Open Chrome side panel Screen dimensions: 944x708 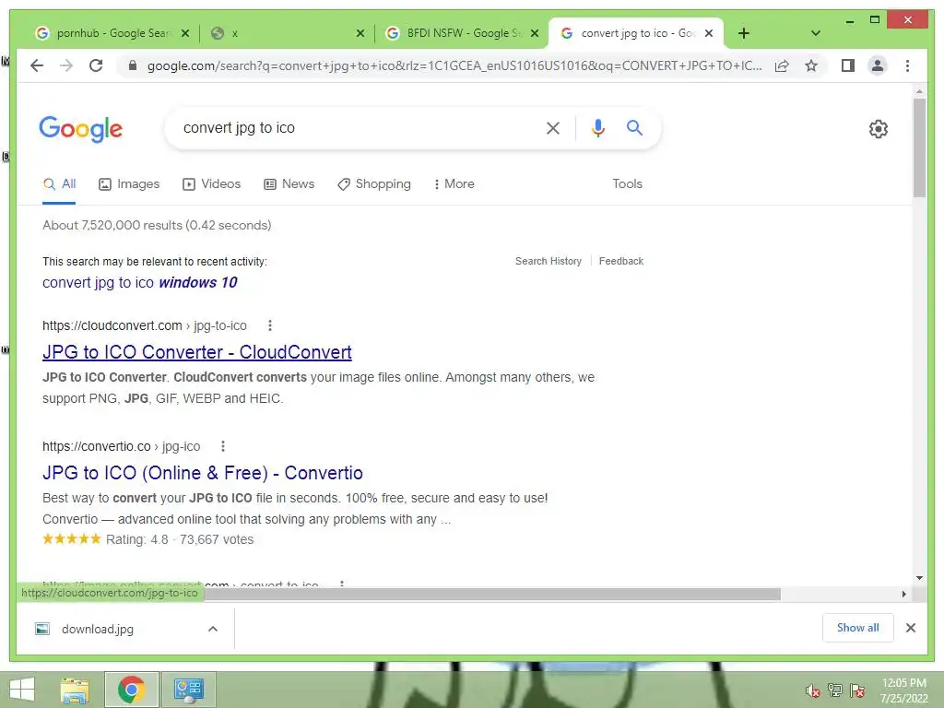(x=848, y=65)
